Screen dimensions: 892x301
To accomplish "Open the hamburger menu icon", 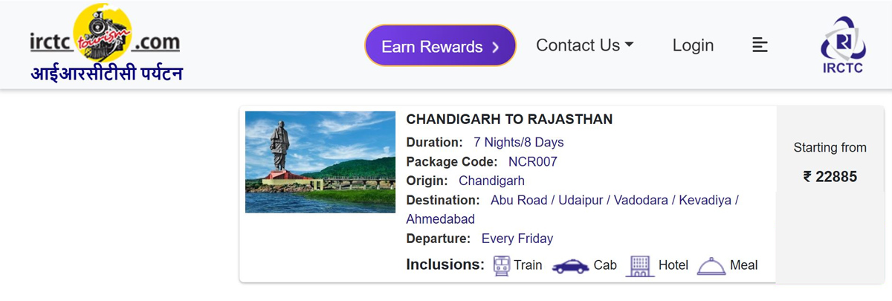I will tap(760, 45).
